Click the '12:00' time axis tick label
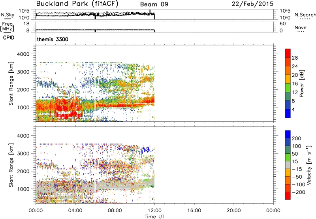 point(154,211)
